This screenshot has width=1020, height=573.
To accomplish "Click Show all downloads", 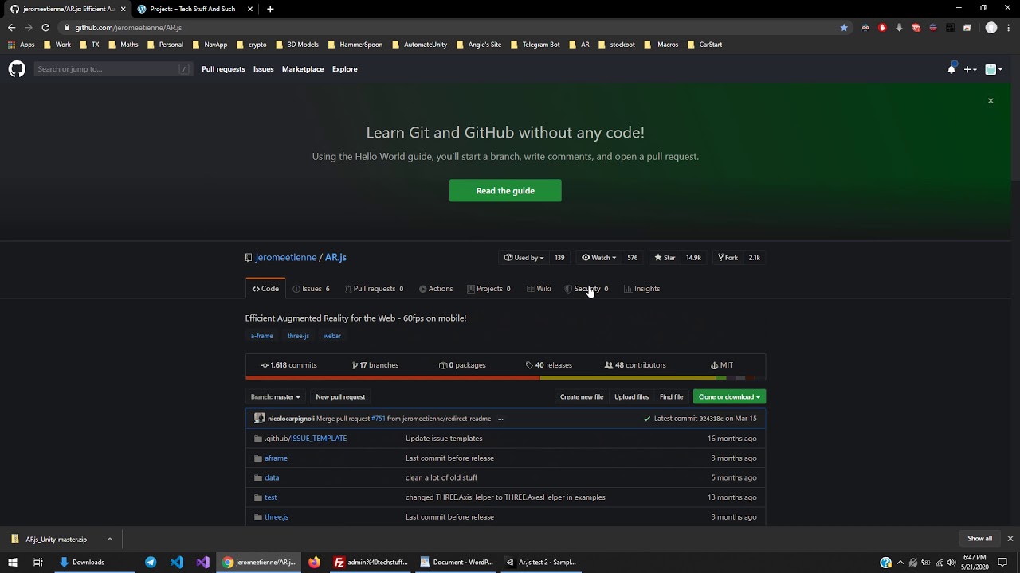I will [x=979, y=539].
